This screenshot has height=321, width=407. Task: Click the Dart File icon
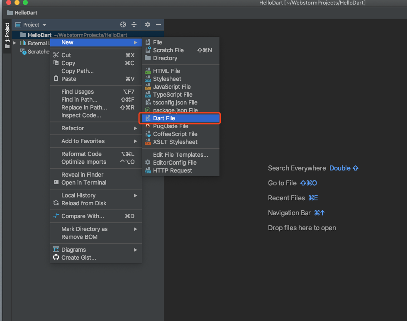tap(148, 118)
